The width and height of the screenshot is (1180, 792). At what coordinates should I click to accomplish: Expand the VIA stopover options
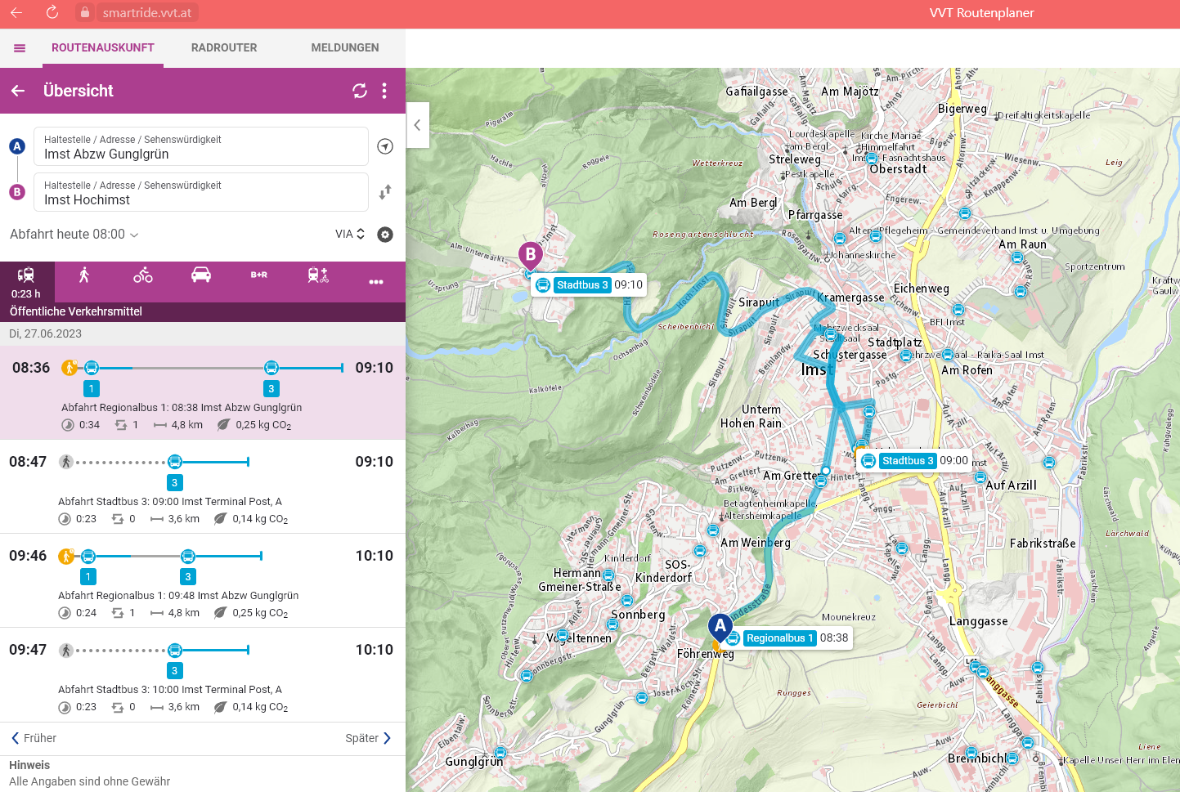349,235
